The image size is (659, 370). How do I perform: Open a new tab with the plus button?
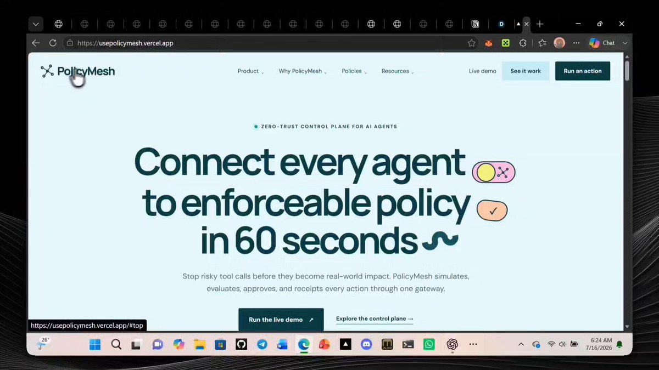pos(540,24)
